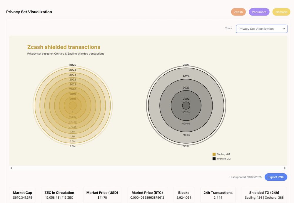
Task: Click the "Last updated: 10/05/2025" text
Action: click(x=245, y=177)
